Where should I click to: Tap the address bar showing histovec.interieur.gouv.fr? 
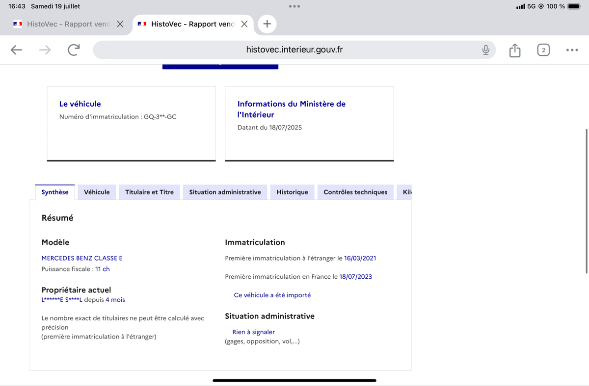[294, 50]
